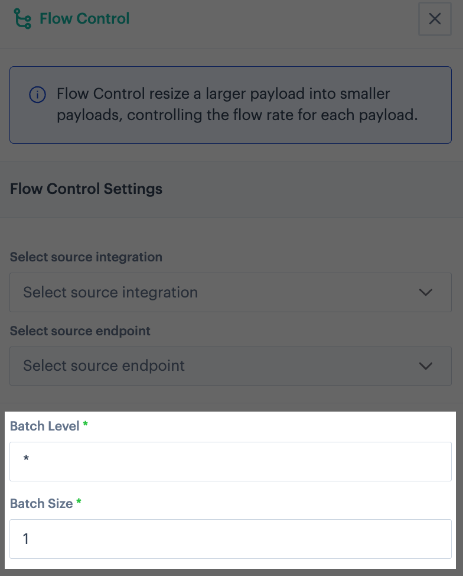Close the Flow Control panel
This screenshot has width=463, height=576.
click(435, 19)
